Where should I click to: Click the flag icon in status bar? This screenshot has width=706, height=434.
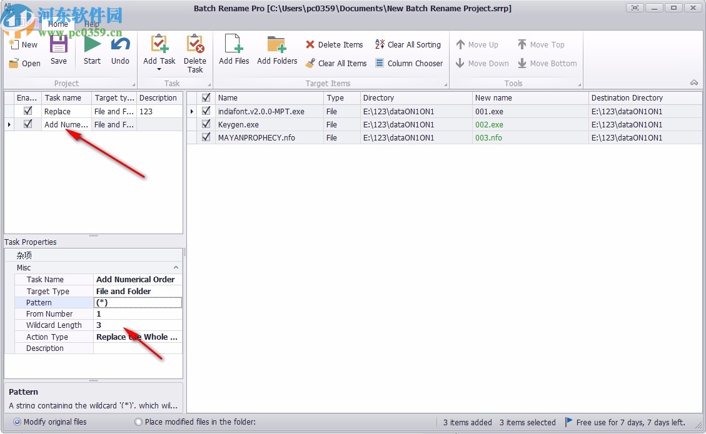(x=569, y=422)
